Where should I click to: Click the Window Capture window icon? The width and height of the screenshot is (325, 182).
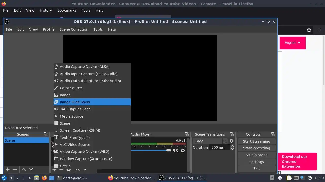56,159
